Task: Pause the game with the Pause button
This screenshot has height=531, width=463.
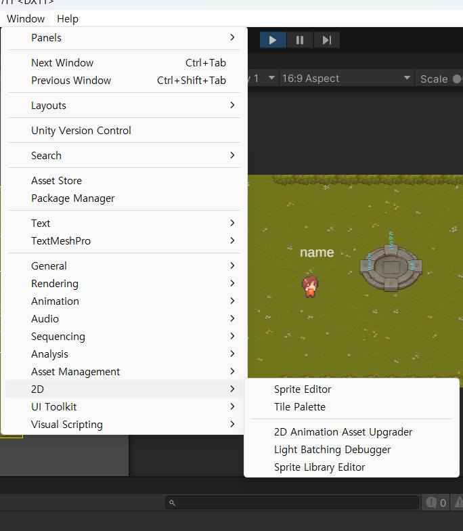Action: pyautogui.click(x=300, y=40)
